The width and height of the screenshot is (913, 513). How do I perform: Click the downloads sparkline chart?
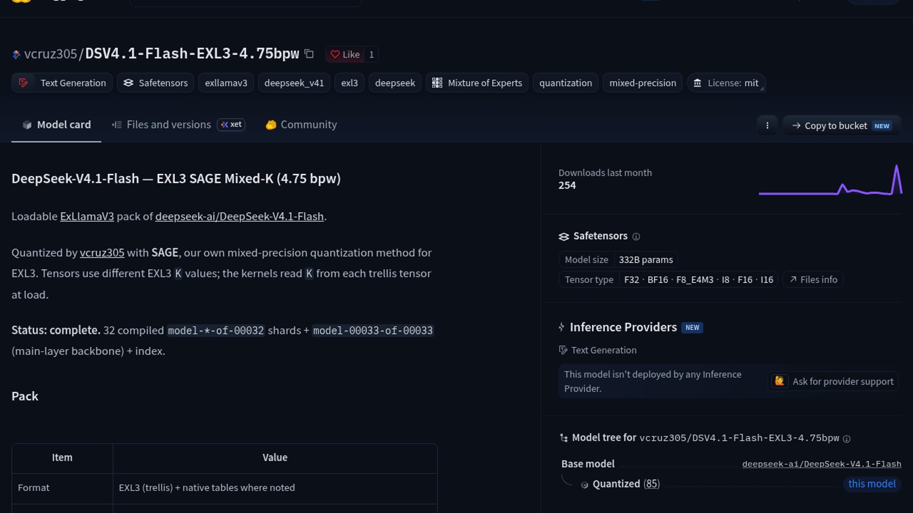click(x=830, y=180)
